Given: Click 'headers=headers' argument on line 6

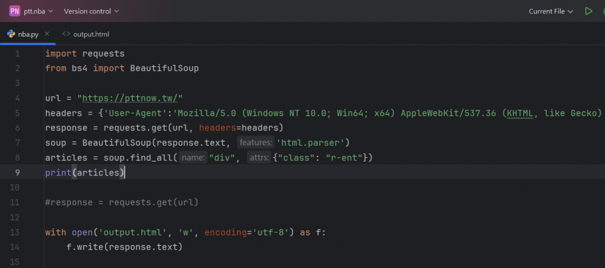Looking at the screenshot, I should point(239,128).
